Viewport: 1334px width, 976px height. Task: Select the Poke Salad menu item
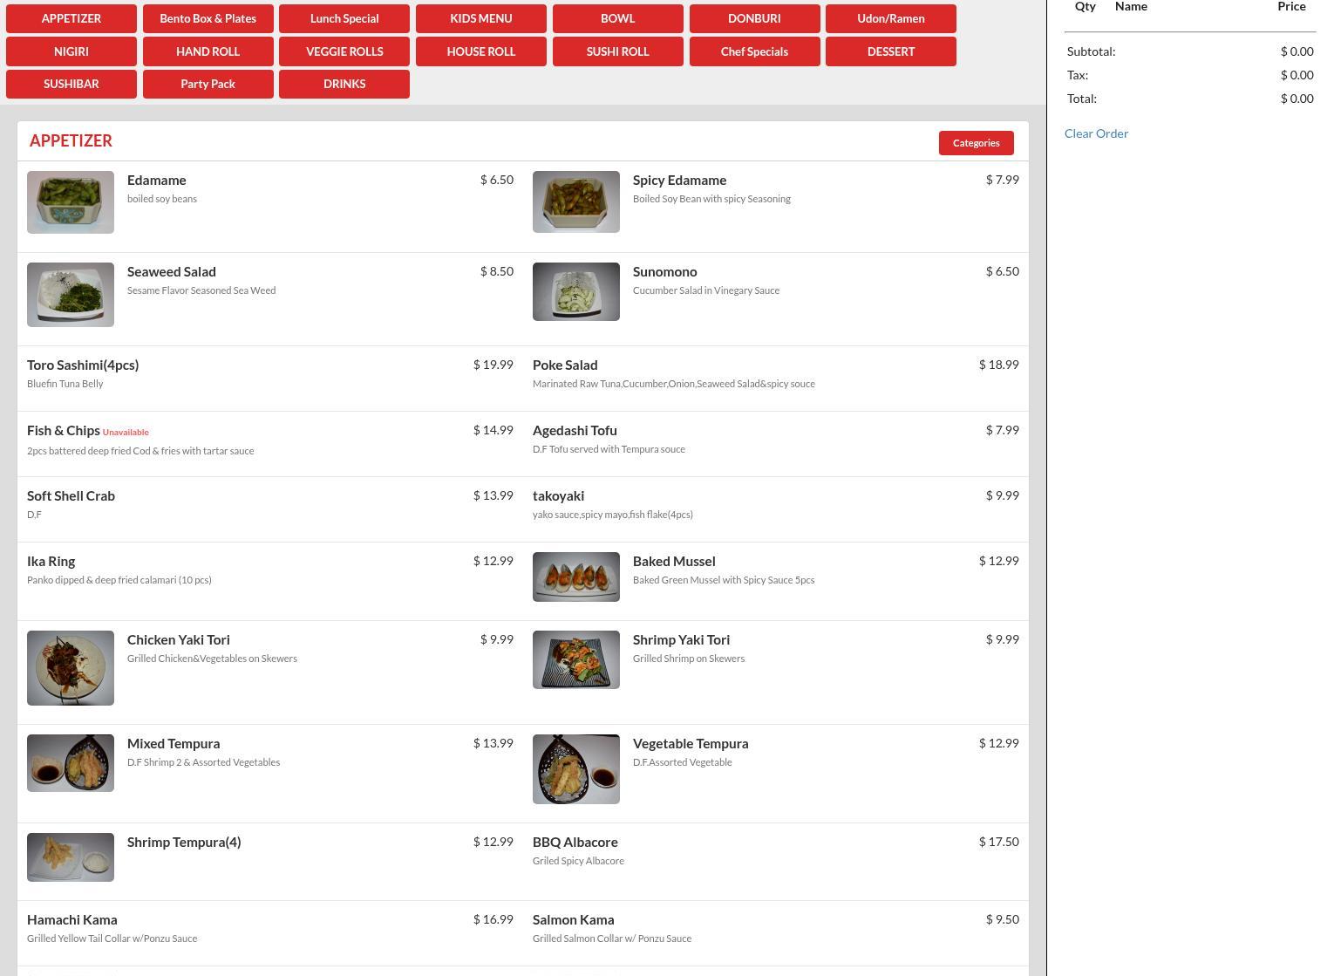[x=565, y=365]
